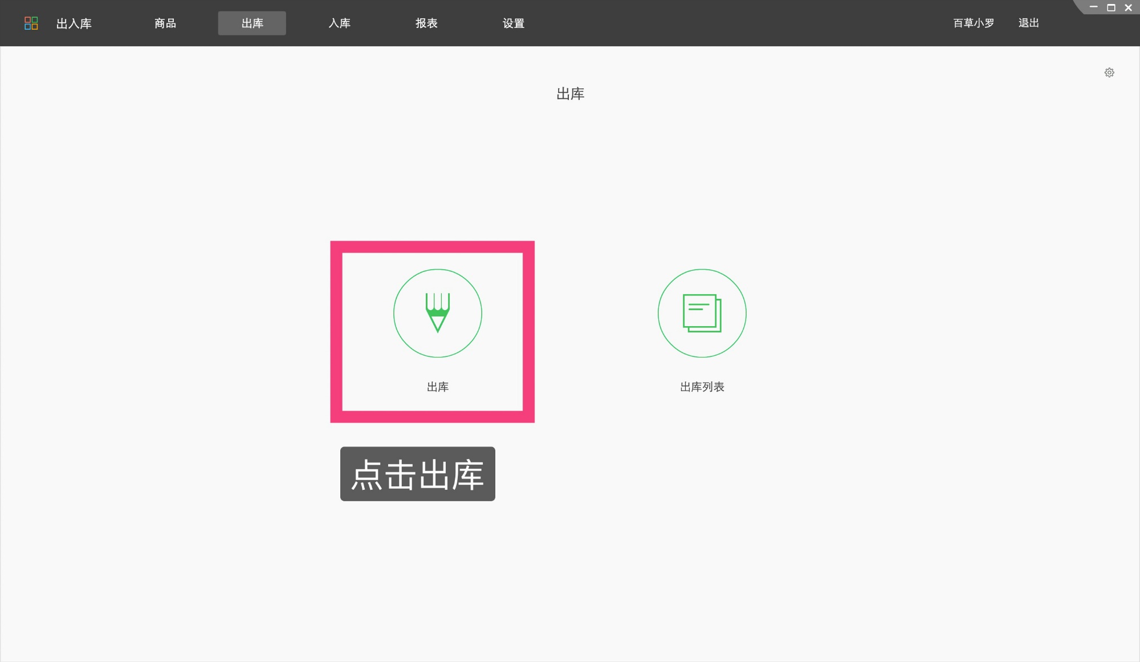Click the document list icon above 出库列表
The image size is (1140, 662).
tap(702, 313)
